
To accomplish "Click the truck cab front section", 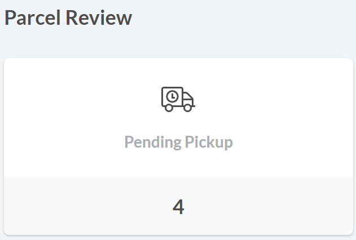I will (x=188, y=99).
